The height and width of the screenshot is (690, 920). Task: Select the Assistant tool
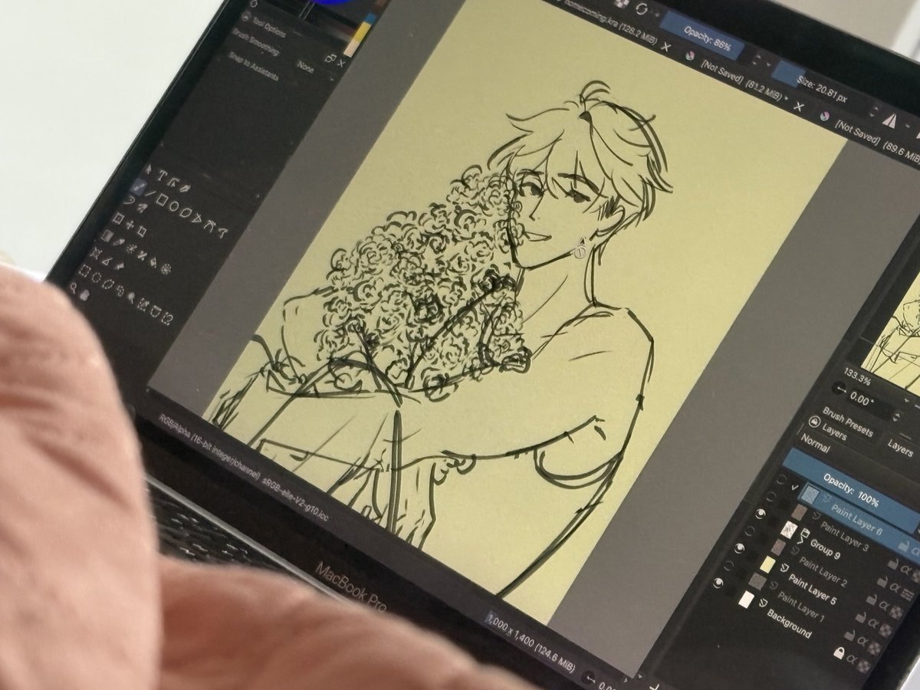pyautogui.click(x=96, y=253)
